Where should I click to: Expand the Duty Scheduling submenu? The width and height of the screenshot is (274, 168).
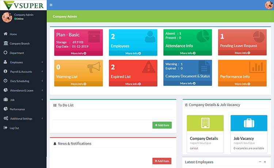pos(23,81)
